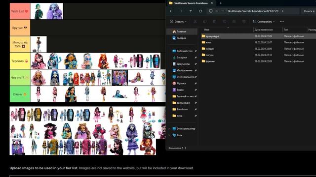Click the chevron after the folder path

click(x=283, y=11)
